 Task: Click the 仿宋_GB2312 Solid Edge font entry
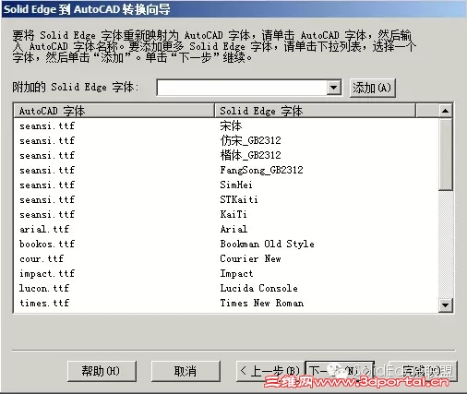[250, 140]
